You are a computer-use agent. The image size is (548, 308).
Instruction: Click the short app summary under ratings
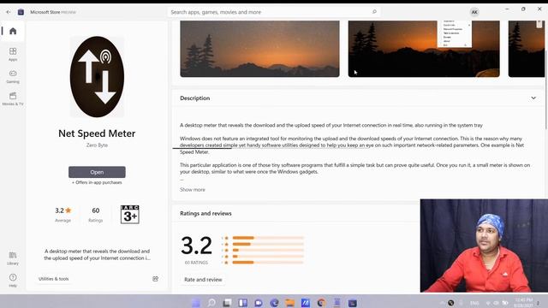pyautogui.click(x=97, y=255)
